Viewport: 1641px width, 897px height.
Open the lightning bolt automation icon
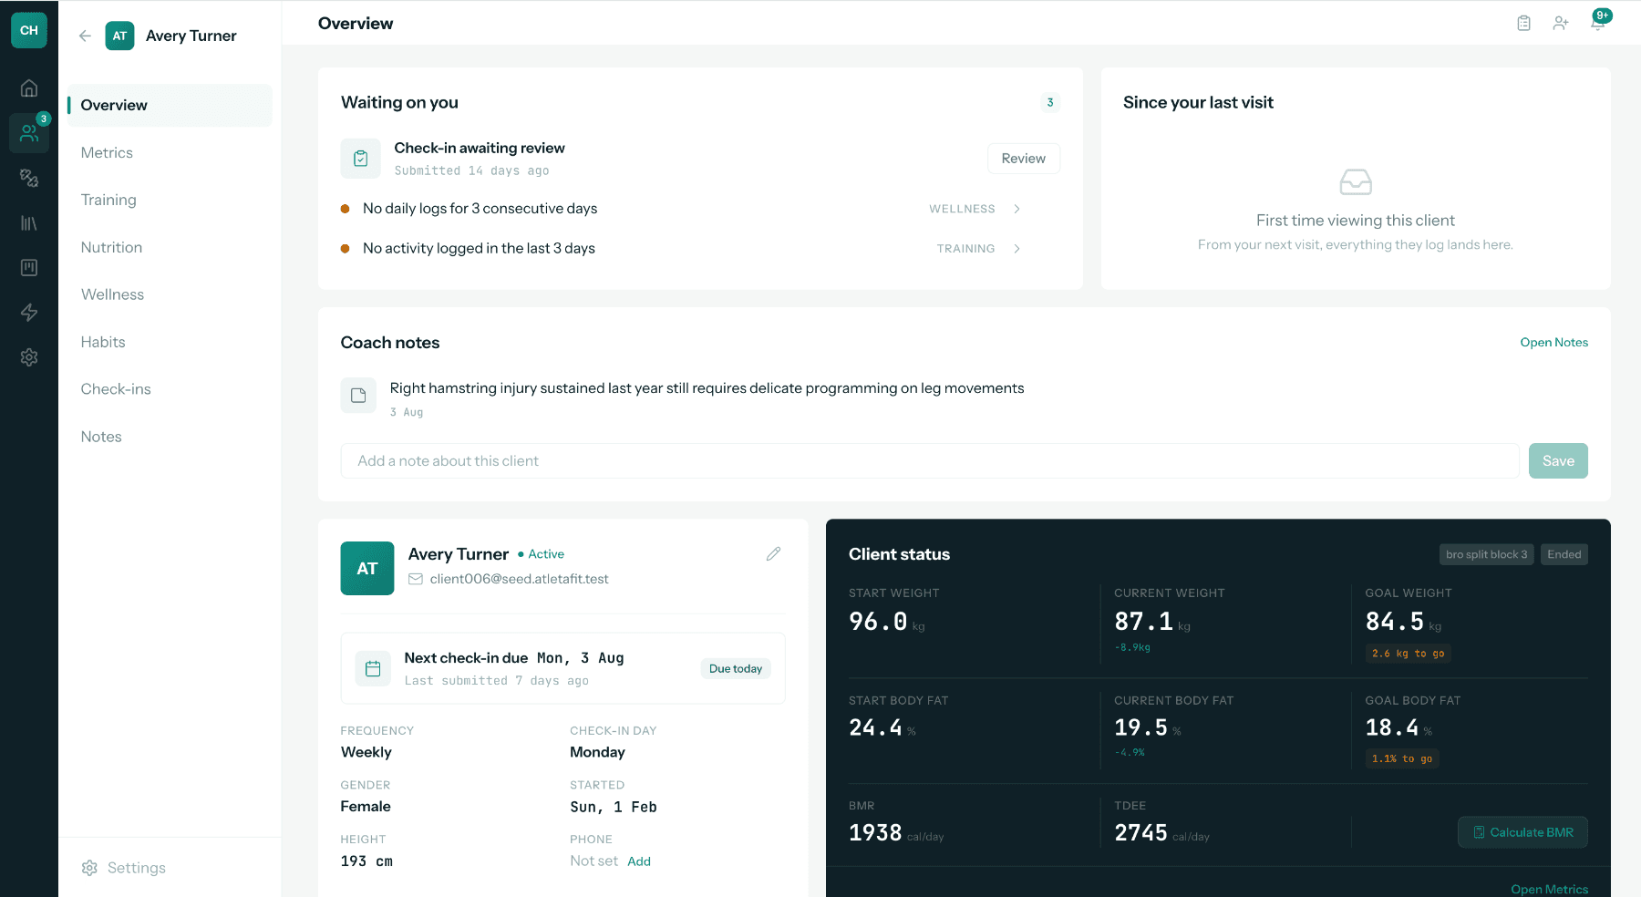[29, 313]
